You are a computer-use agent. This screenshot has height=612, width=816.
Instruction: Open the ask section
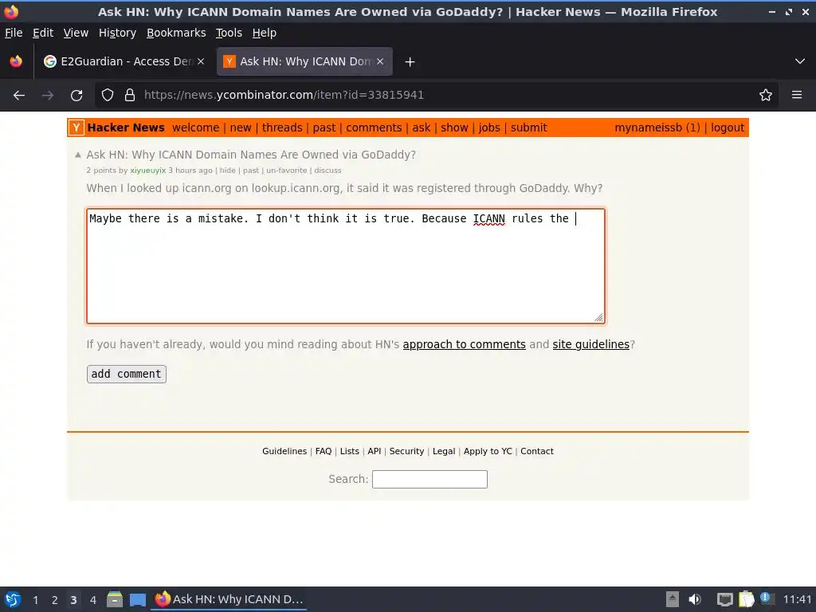[422, 127]
